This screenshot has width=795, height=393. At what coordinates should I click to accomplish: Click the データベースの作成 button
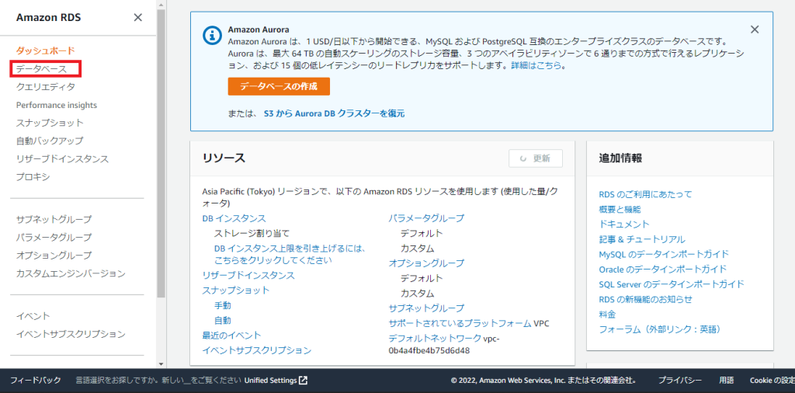point(279,86)
